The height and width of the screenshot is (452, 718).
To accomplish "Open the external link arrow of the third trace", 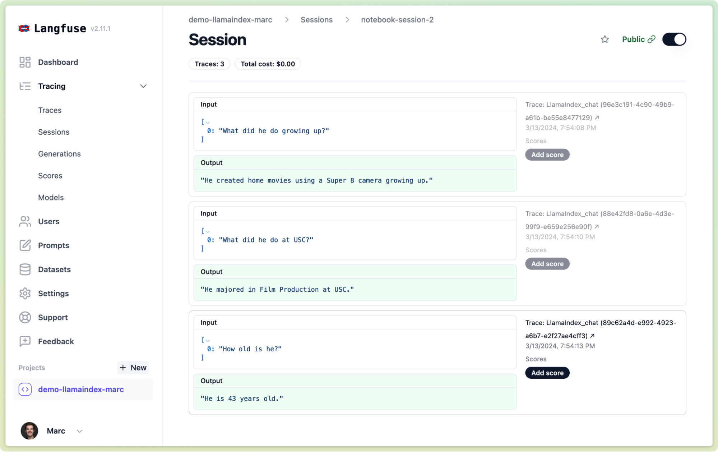I will [x=593, y=336].
